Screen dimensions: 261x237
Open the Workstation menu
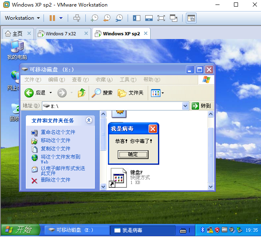coord(22,18)
